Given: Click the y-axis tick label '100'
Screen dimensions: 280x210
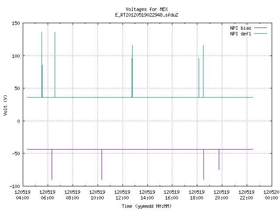Looking at the screenshot, I should tap(16, 56).
